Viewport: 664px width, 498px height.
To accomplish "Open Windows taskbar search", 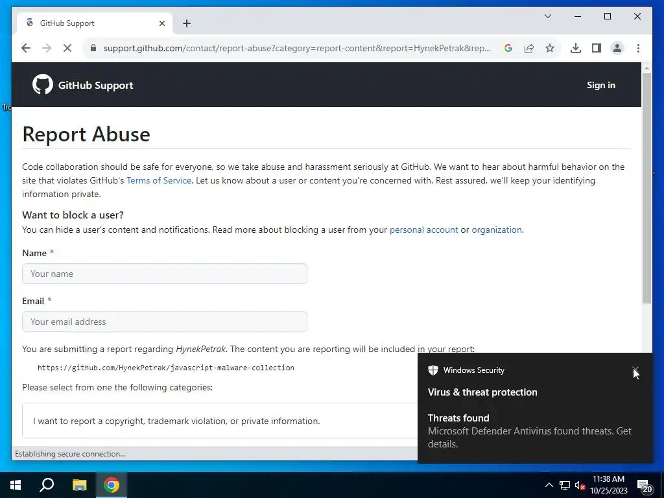I will click(47, 485).
